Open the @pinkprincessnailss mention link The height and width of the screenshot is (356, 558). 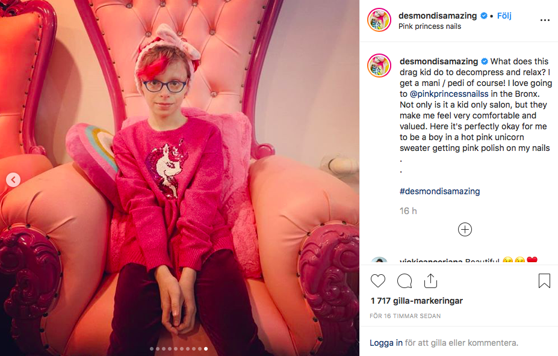[449, 94]
